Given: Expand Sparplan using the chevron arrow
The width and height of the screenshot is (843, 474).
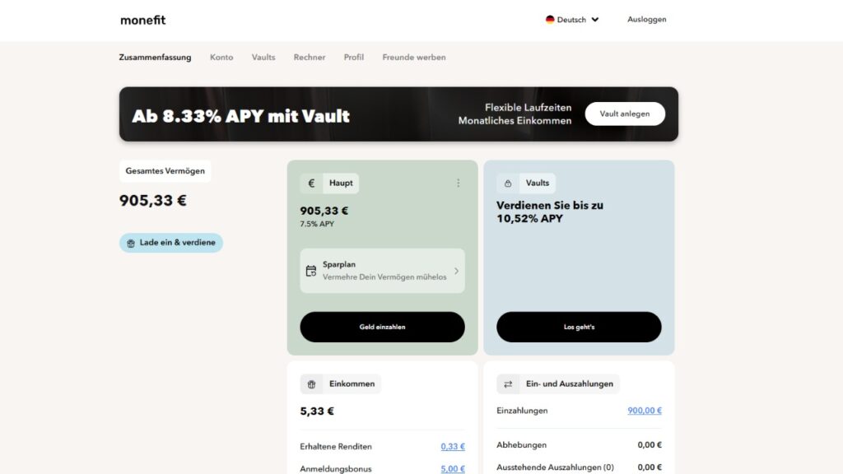Looking at the screenshot, I should tap(456, 271).
